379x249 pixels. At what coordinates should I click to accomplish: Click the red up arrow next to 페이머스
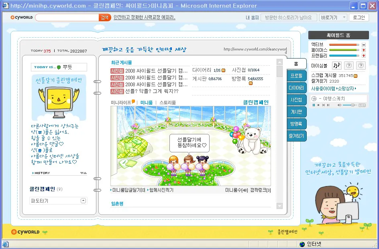[363, 50]
